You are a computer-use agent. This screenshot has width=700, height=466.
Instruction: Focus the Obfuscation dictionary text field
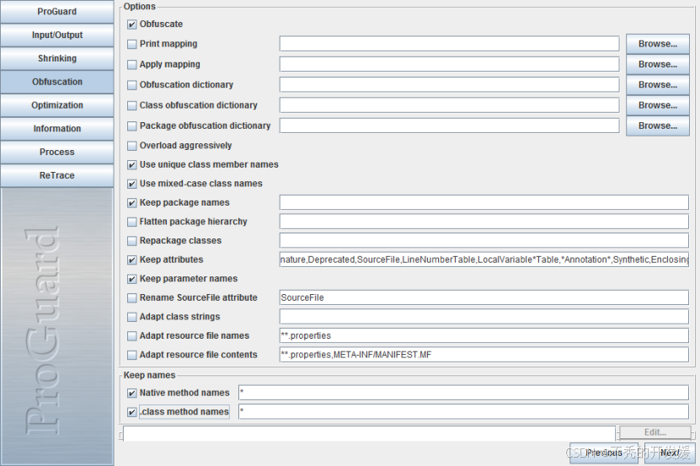(x=449, y=85)
